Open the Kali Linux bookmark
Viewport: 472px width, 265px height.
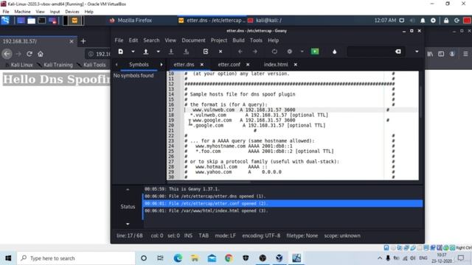coord(19,65)
